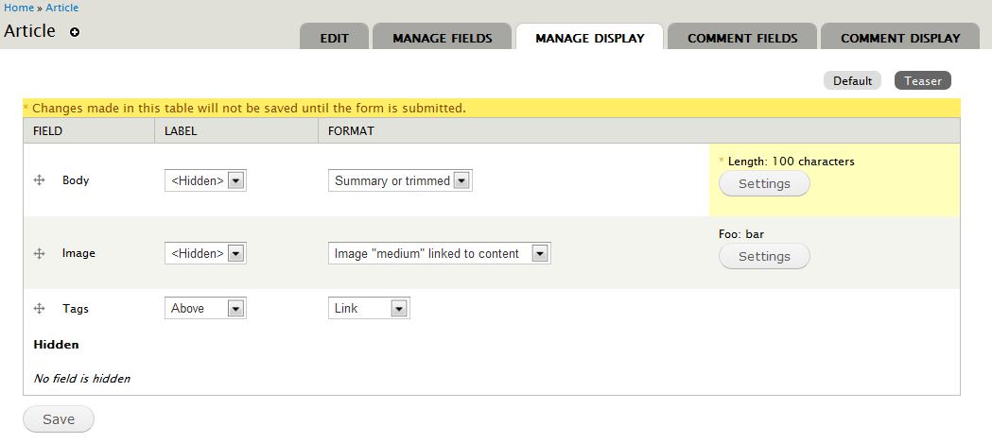The height and width of the screenshot is (443, 992).
Task: Click the plus icon next to Article title
Action: pos(75,32)
